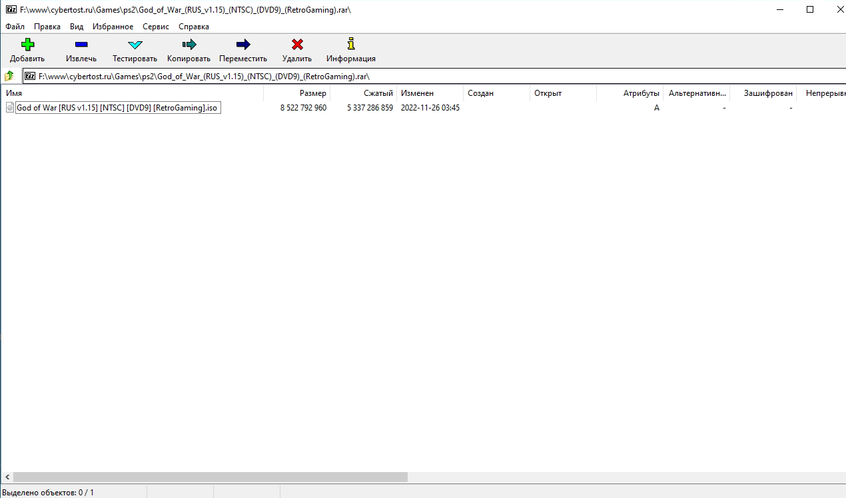
Task: Click the ISO file's disc icon
Action: (10, 107)
